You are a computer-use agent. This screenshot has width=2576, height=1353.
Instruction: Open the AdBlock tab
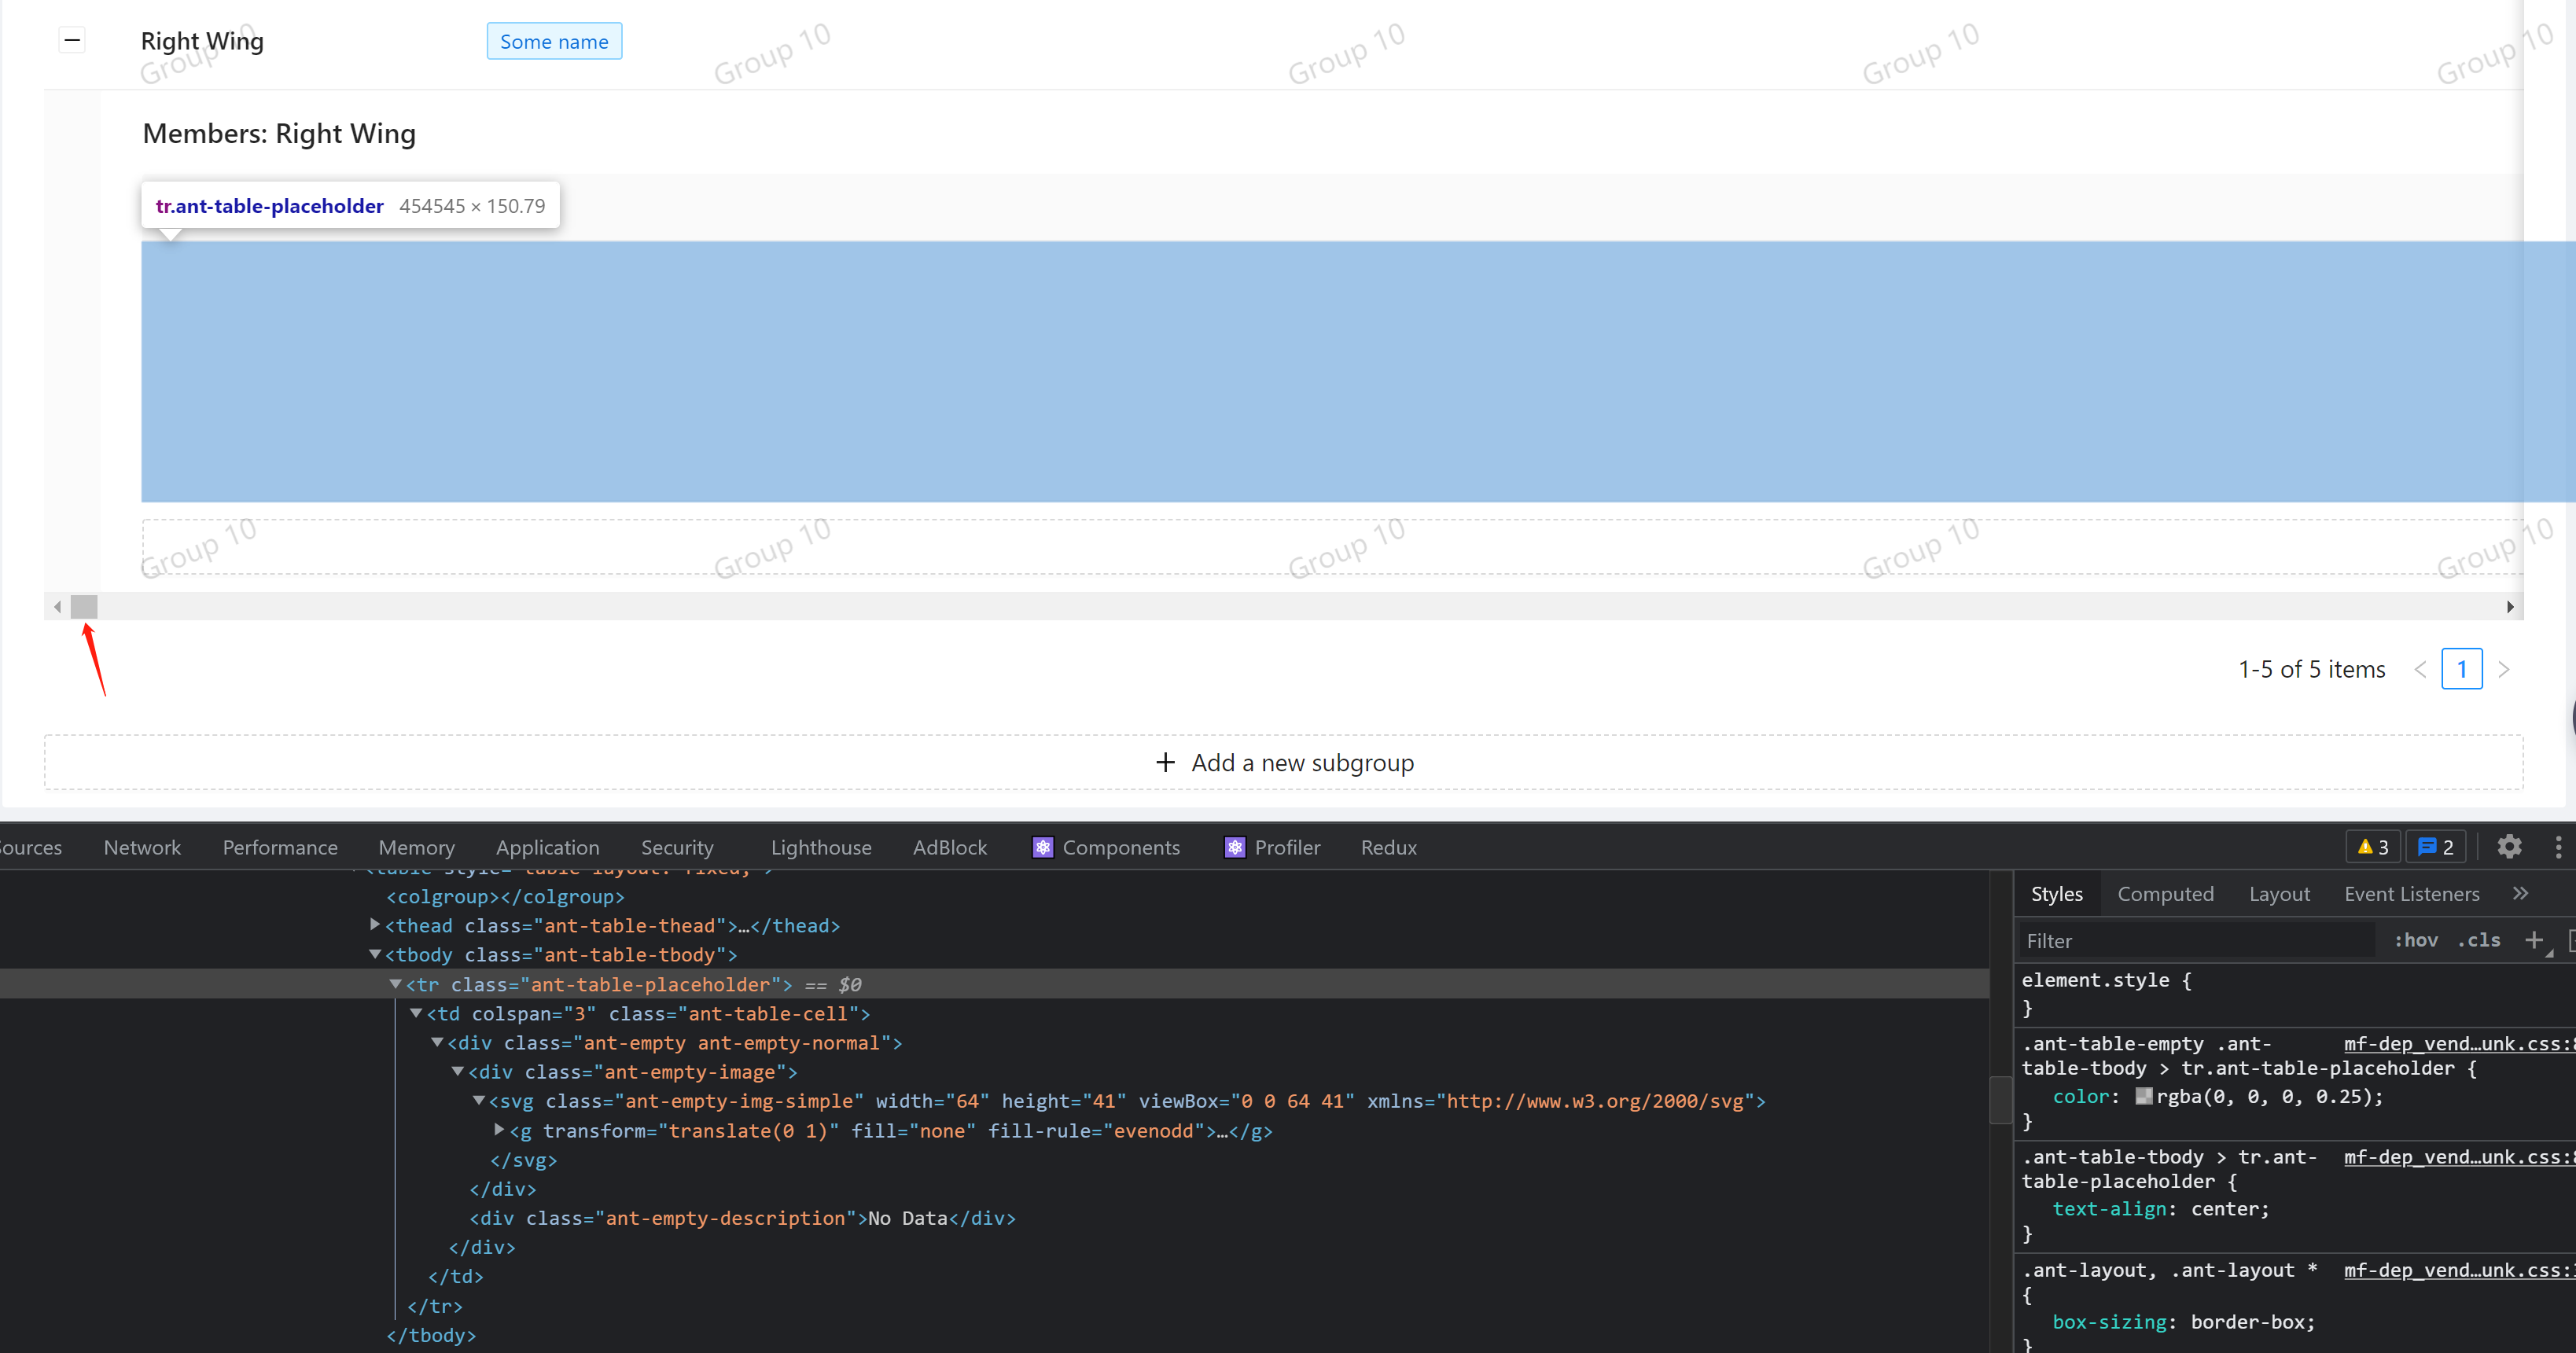click(x=949, y=847)
